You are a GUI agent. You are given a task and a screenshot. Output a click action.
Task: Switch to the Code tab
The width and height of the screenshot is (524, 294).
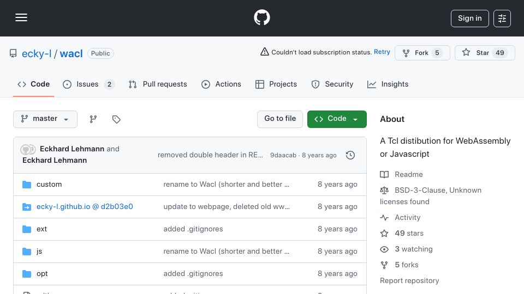(33, 84)
